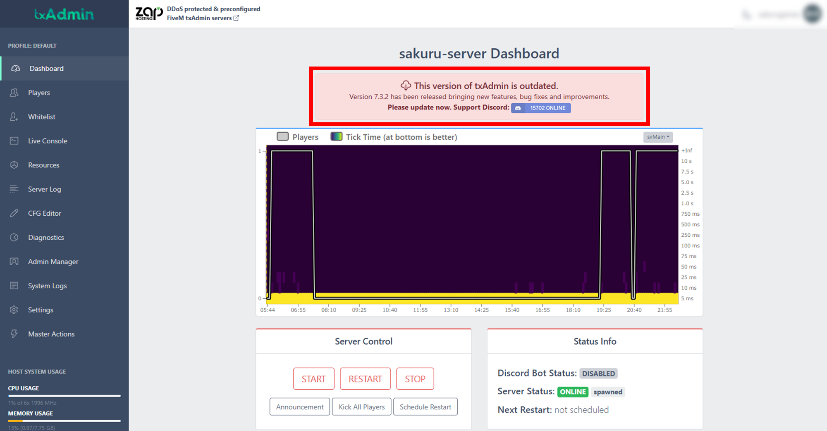Click the CFG Editor pencil icon
This screenshot has height=431, width=827.
pyautogui.click(x=14, y=213)
